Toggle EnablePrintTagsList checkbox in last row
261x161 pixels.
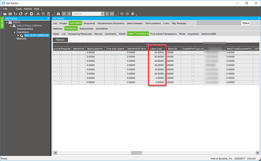[193, 83]
